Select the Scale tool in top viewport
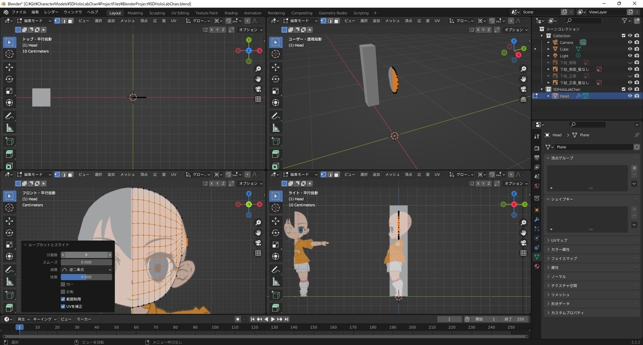 10,91
